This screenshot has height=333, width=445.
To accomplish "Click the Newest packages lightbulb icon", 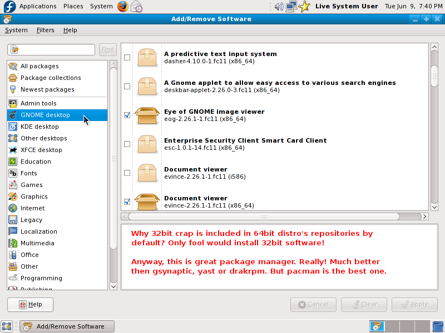I will (13, 89).
